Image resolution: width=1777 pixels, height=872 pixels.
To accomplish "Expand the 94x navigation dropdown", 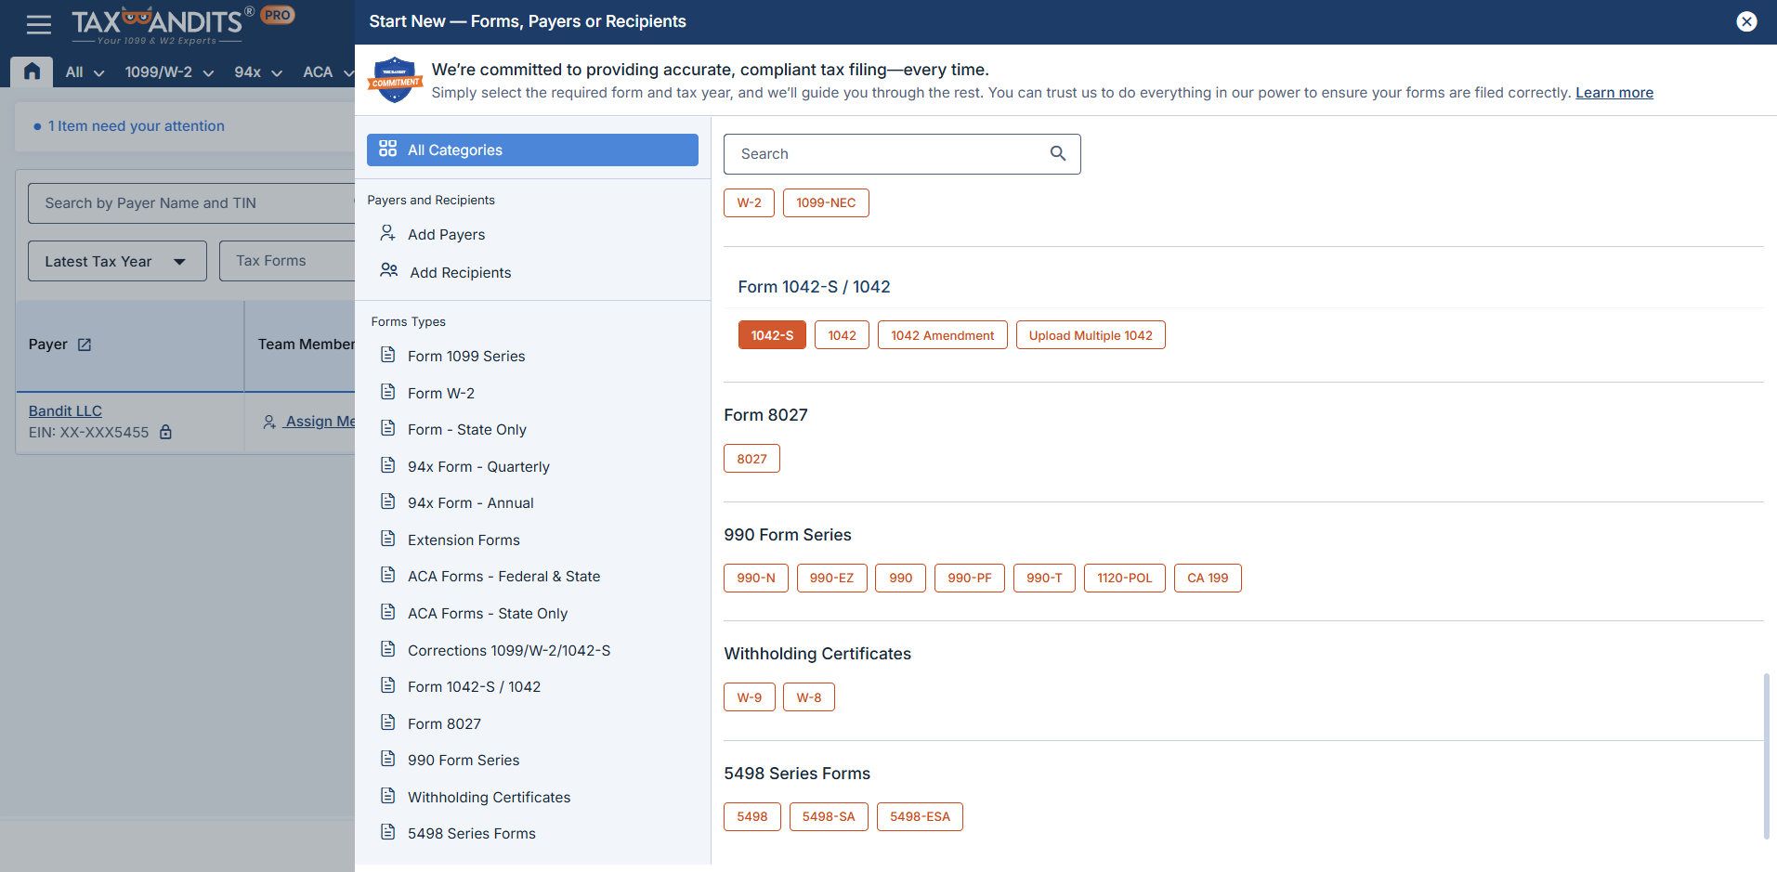I will click(x=257, y=72).
